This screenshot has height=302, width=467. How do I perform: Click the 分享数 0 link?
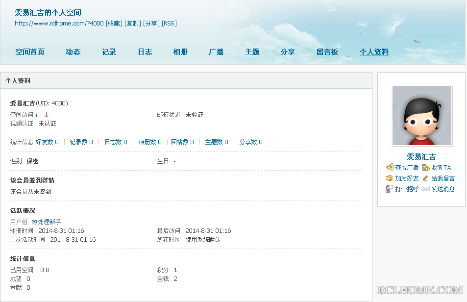pyautogui.click(x=251, y=142)
